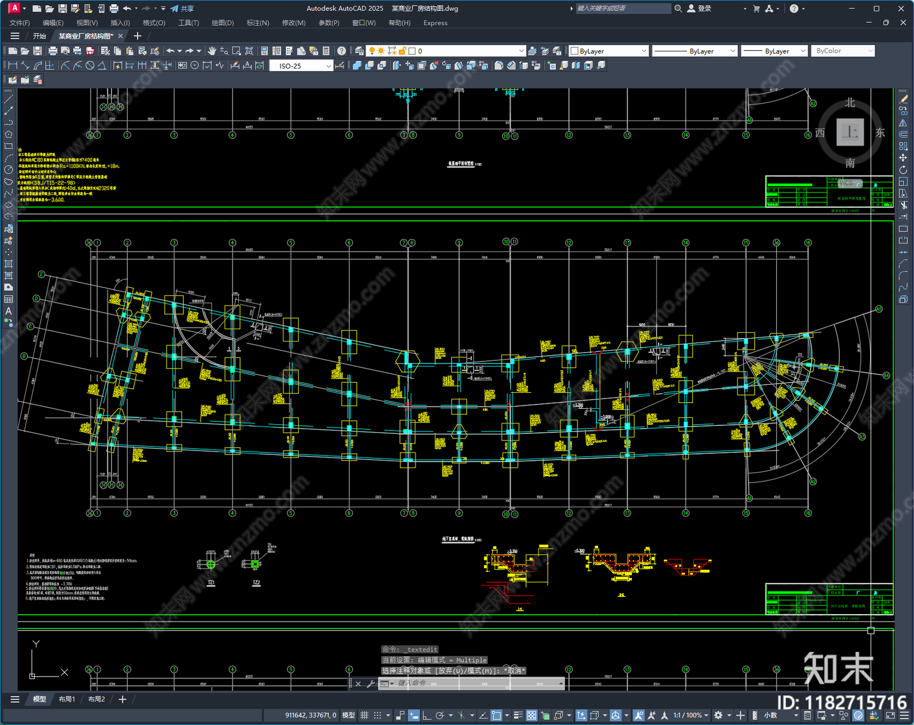The width and height of the screenshot is (914, 725).
Task: Select the Circle tool in draw toolbar
Action: point(9,170)
